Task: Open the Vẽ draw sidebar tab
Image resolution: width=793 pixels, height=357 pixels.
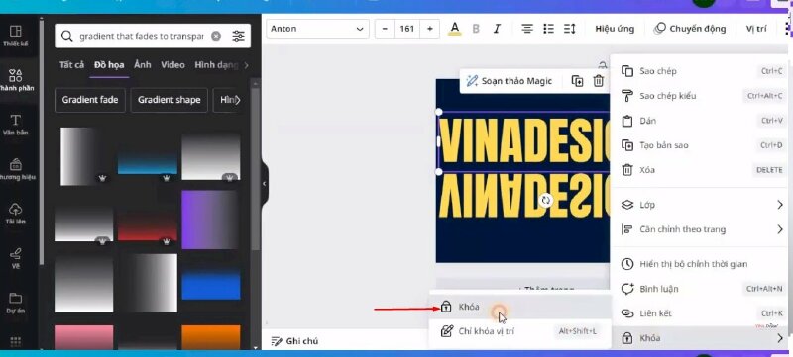Action: 16,257
